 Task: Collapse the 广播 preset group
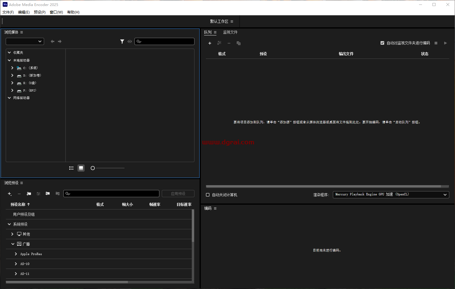(13, 244)
